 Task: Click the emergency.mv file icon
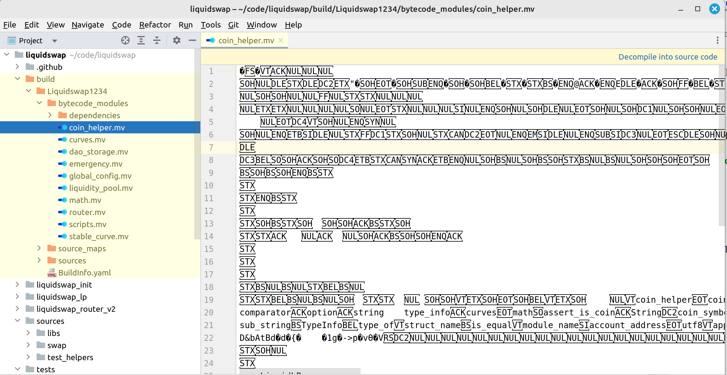tap(63, 164)
